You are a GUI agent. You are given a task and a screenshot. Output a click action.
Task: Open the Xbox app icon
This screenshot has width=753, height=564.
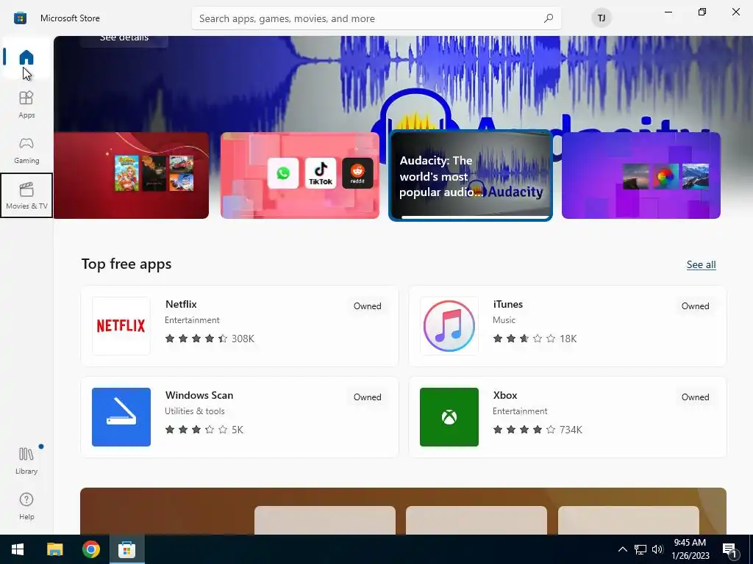pyautogui.click(x=449, y=417)
